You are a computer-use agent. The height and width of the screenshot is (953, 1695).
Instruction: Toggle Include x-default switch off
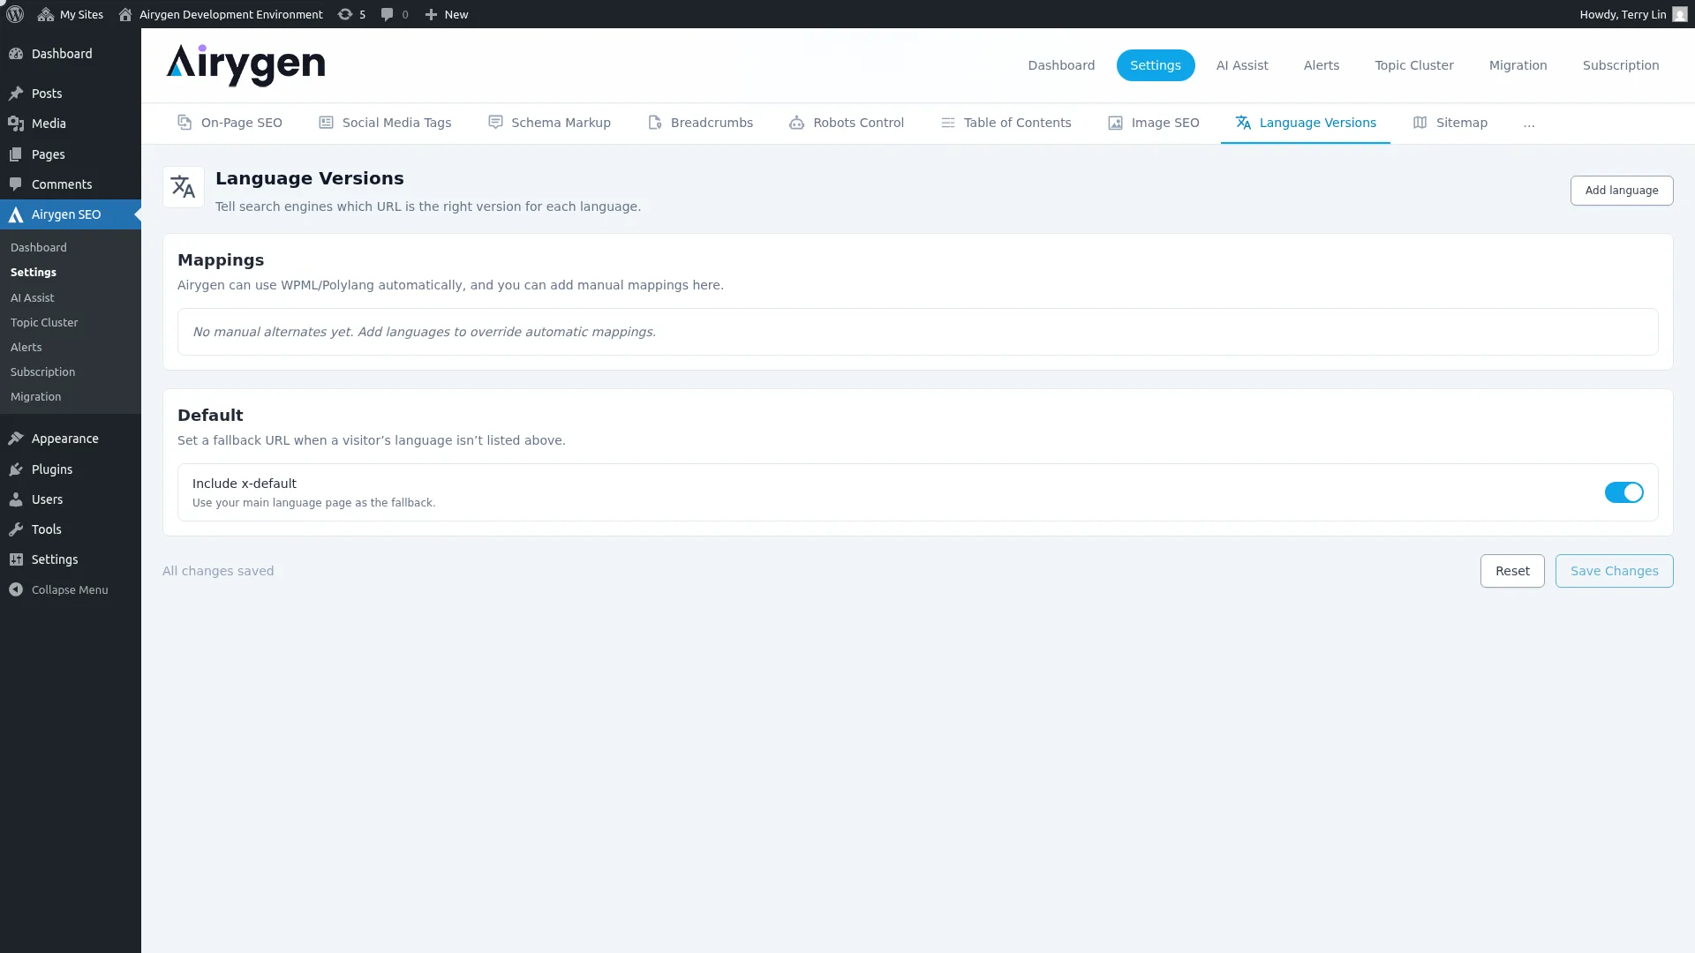click(x=1623, y=492)
